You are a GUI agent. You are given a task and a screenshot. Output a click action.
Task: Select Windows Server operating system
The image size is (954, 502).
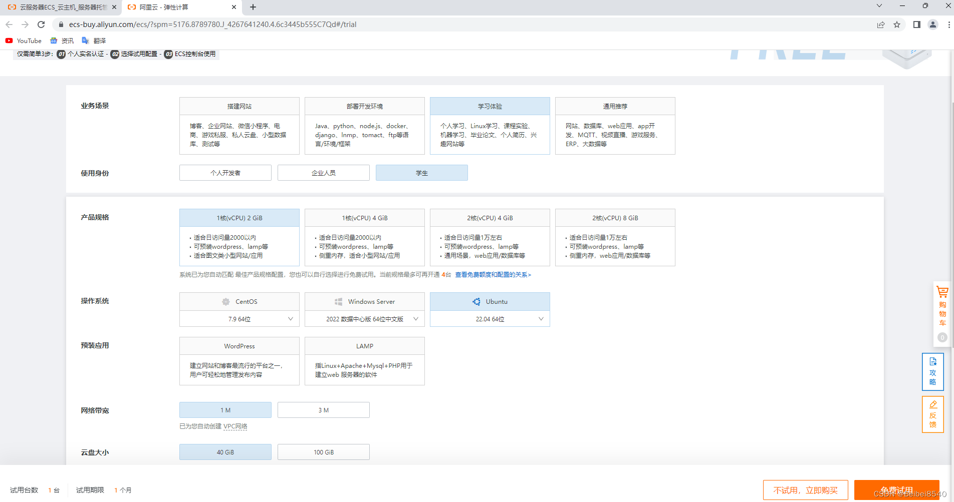[365, 301]
